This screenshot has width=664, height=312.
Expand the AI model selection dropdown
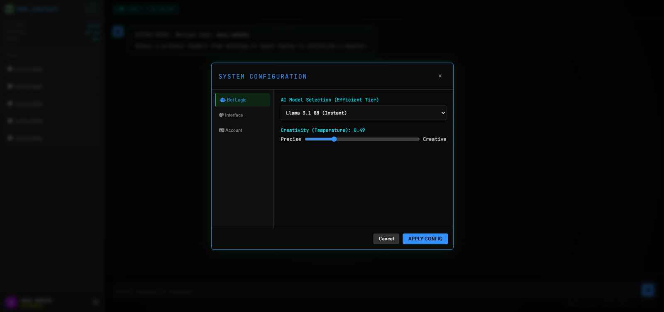(x=364, y=113)
